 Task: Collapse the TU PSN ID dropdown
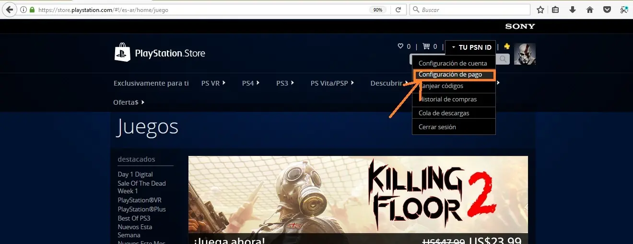pos(471,47)
